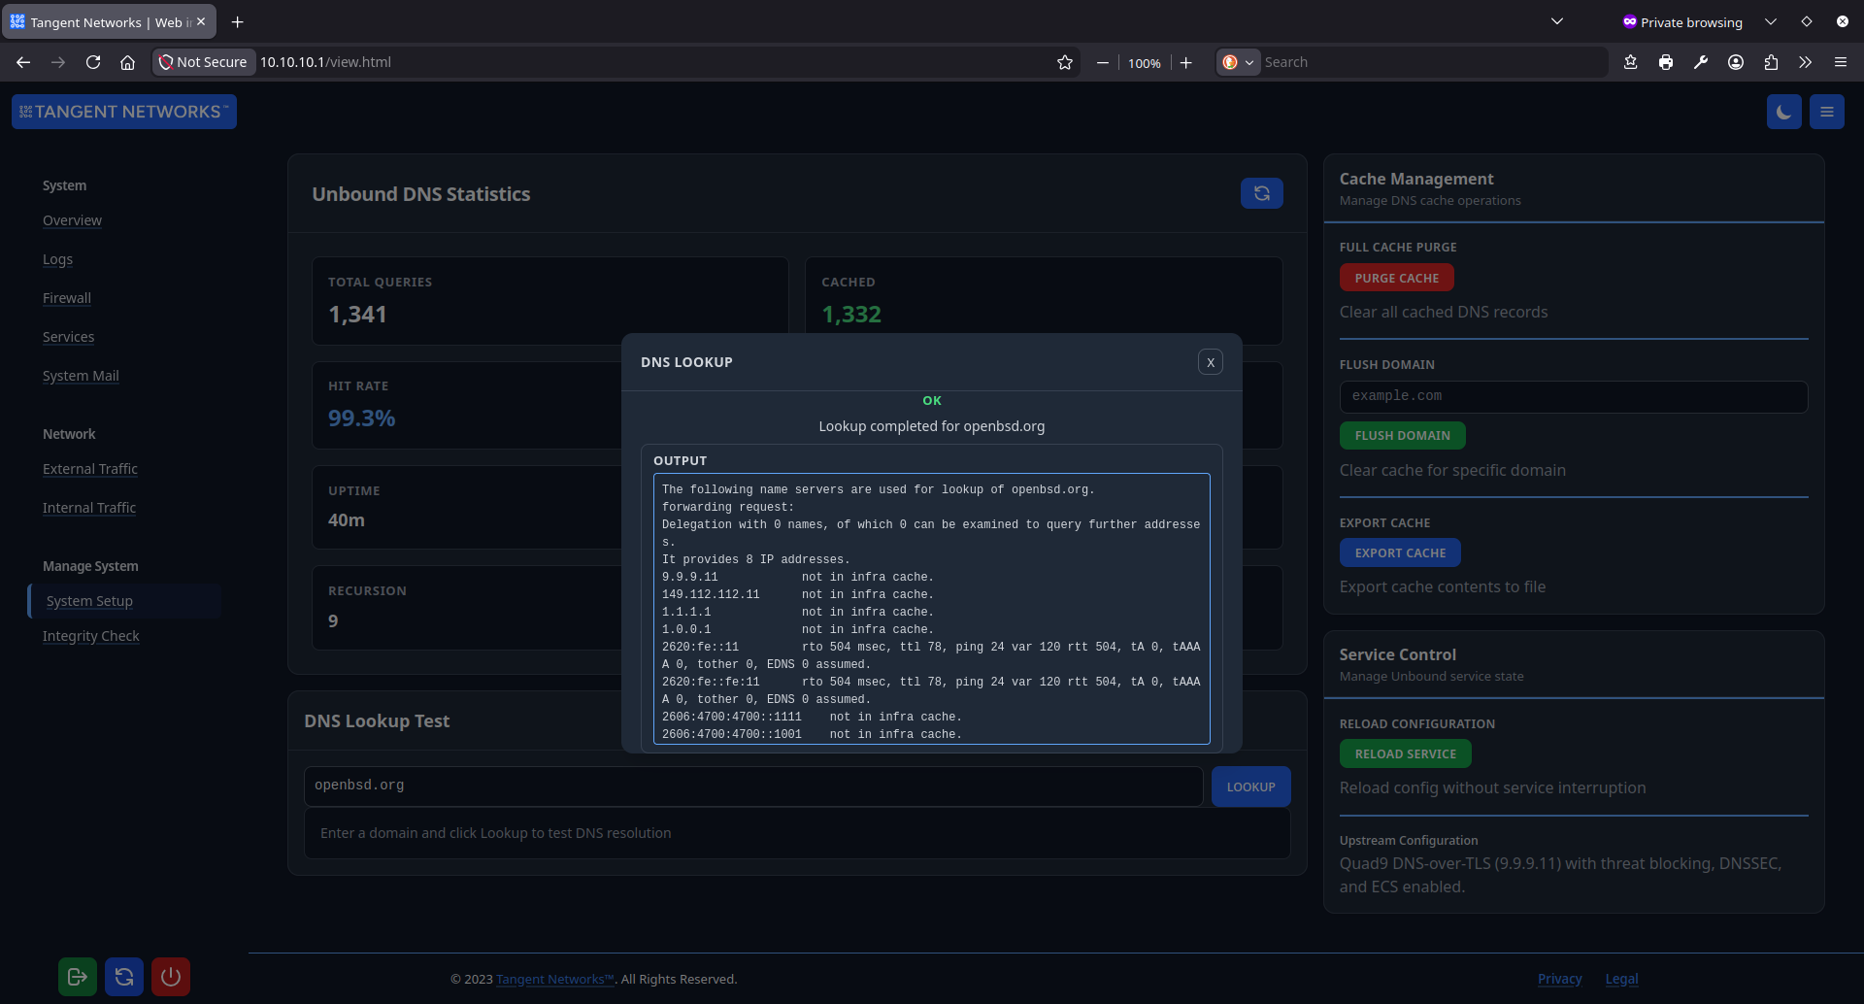Image resolution: width=1864 pixels, height=1004 pixels.
Task: Open the Privacy link in the footer
Action: [x=1559, y=979]
